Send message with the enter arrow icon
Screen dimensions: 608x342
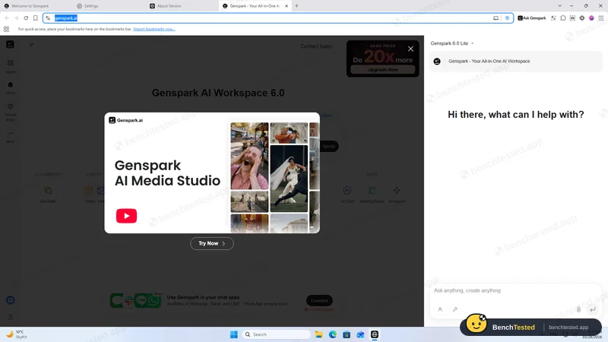593,309
